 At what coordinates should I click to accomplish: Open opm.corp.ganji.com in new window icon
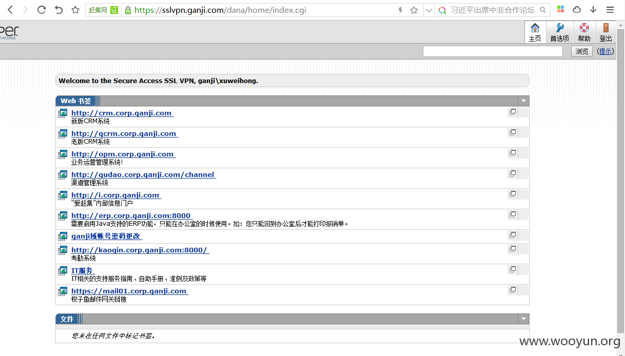tap(513, 153)
